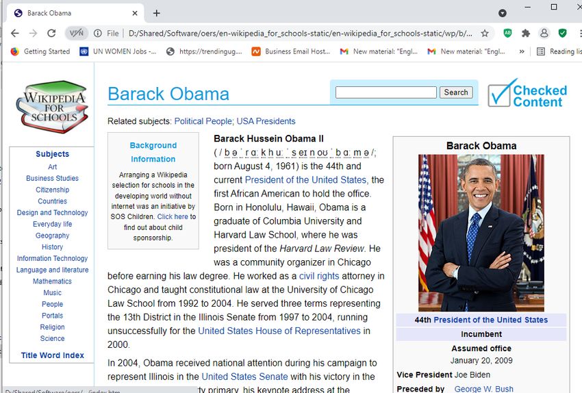Follow the civil rights link
The width and height of the screenshot is (582, 393).
(x=319, y=276)
